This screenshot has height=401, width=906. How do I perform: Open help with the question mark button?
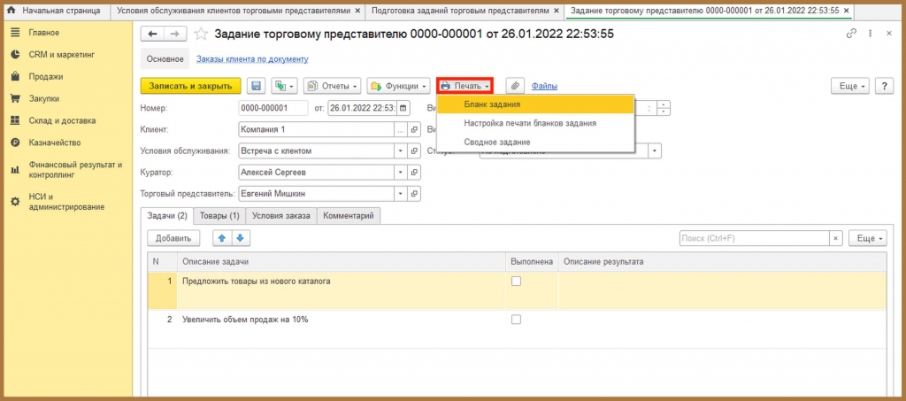click(x=884, y=86)
